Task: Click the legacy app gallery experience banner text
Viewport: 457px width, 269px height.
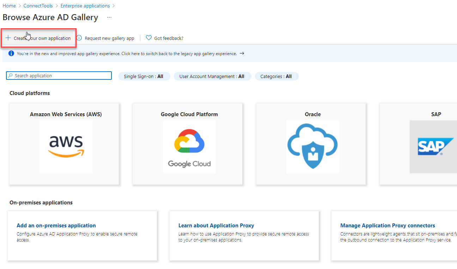Action: tap(127, 54)
